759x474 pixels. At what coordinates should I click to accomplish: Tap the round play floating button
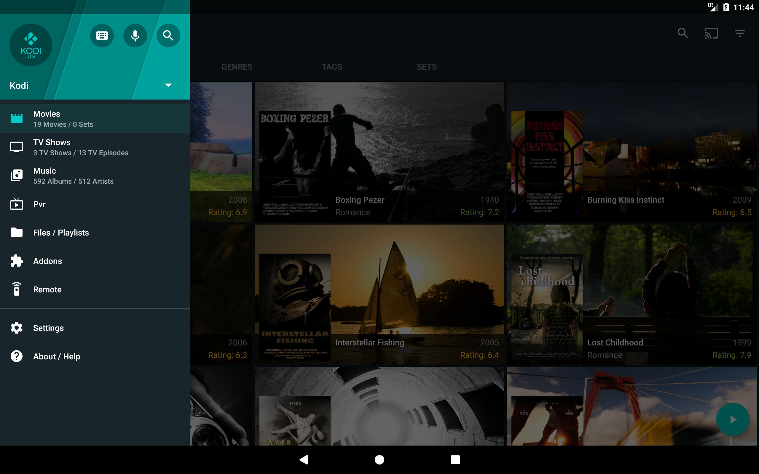click(x=733, y=419)
